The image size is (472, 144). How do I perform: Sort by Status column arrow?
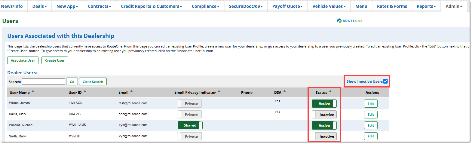tap(330, 91)
